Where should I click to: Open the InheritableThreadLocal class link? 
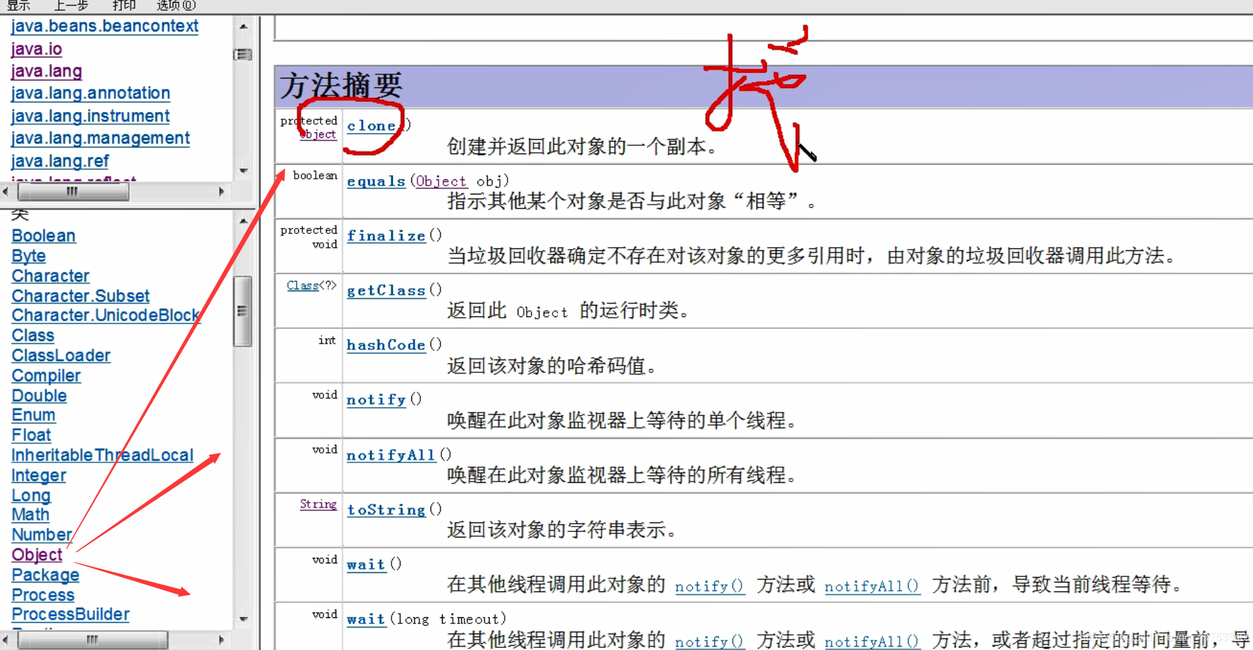click(x=102, y=456)
